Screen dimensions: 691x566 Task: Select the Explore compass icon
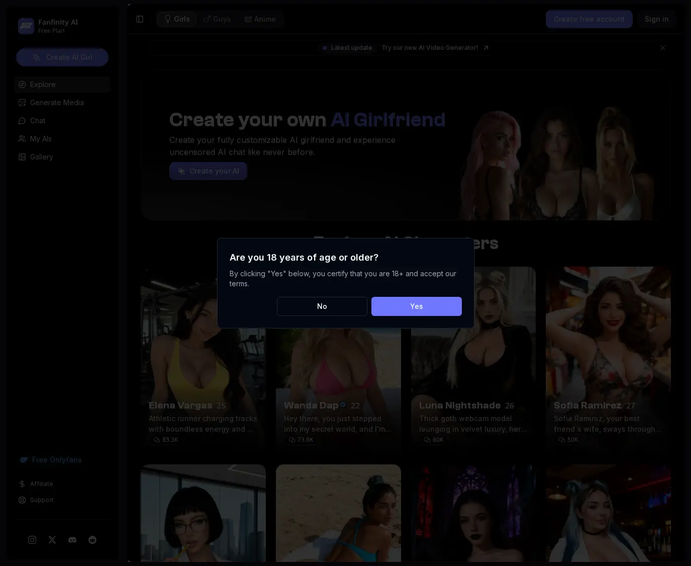click(x=22, y=85)
